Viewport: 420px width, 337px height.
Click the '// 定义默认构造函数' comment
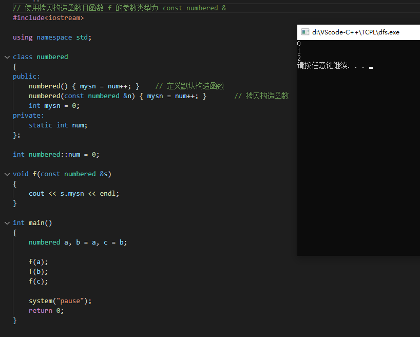tap(189, 86)
